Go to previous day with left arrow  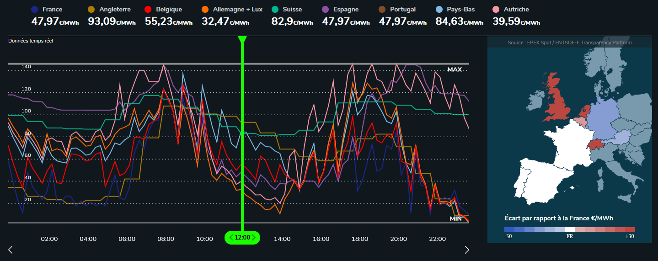click(11, 250)
